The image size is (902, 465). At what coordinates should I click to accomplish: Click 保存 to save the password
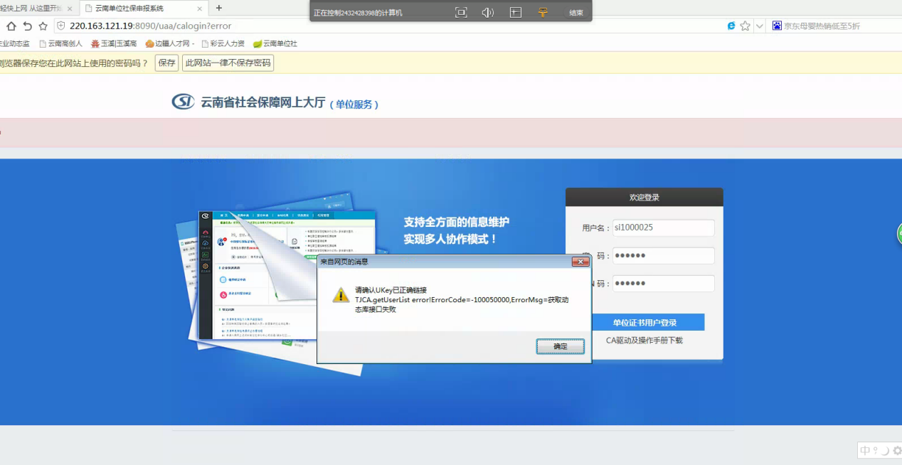[x=166, y=63]
